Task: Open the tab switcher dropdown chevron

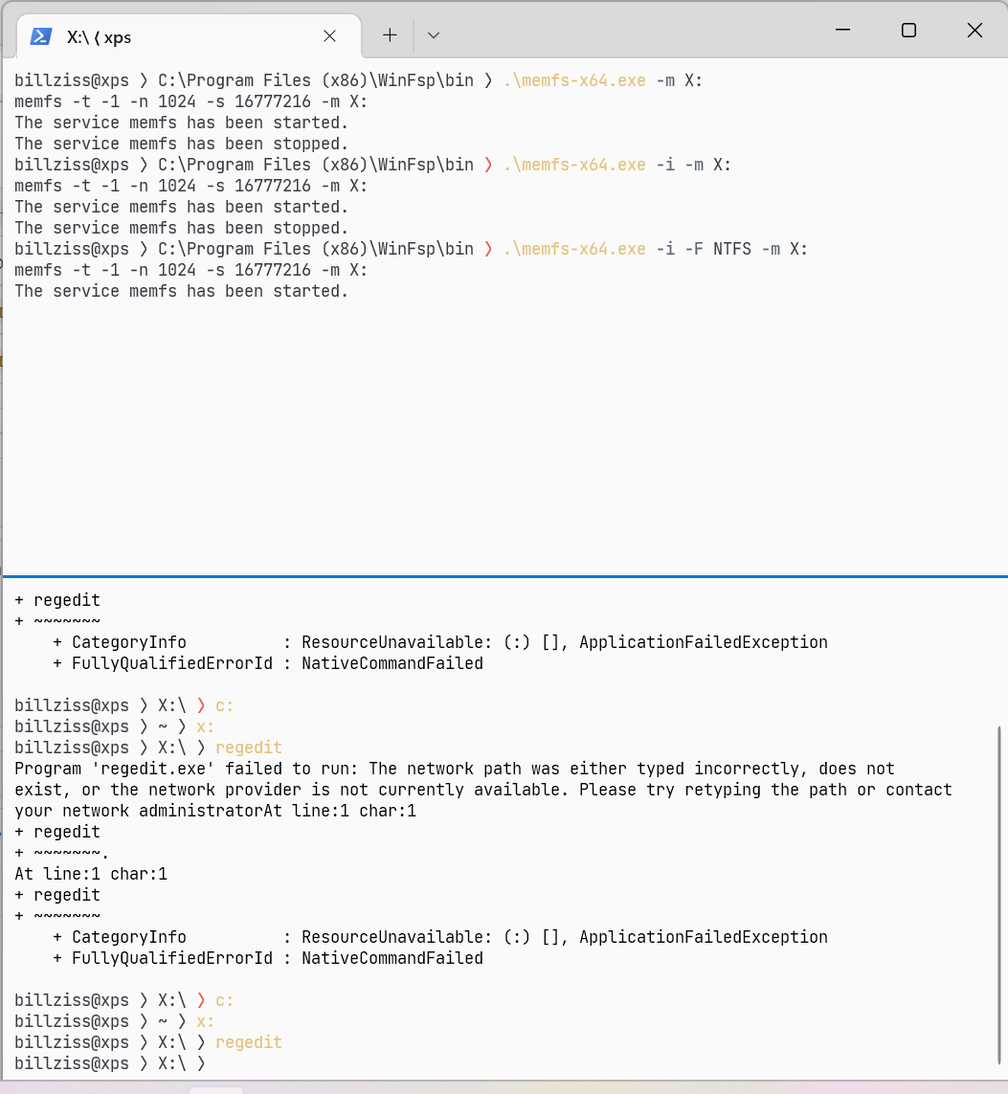Action: (434, 34)
